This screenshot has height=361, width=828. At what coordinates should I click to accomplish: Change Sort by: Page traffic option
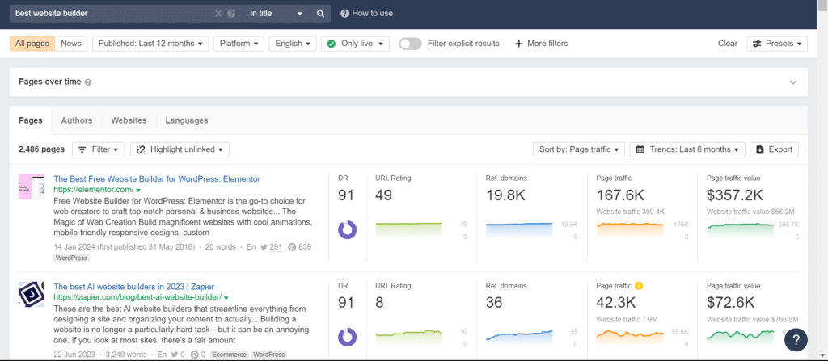click(x=579, y=149)
